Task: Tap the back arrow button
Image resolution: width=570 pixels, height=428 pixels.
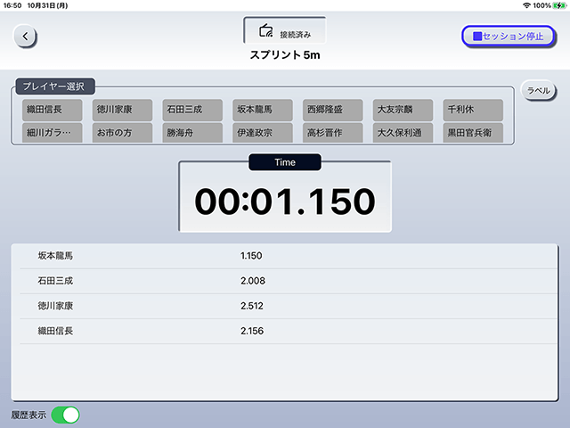Action: coord(25,37)
